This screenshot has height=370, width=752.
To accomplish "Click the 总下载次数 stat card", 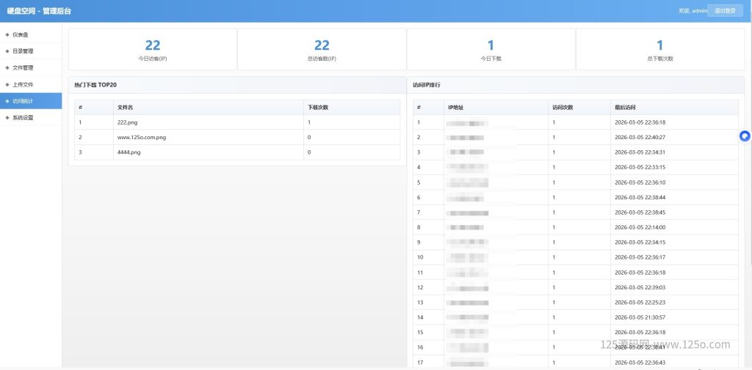I will 659,49.
